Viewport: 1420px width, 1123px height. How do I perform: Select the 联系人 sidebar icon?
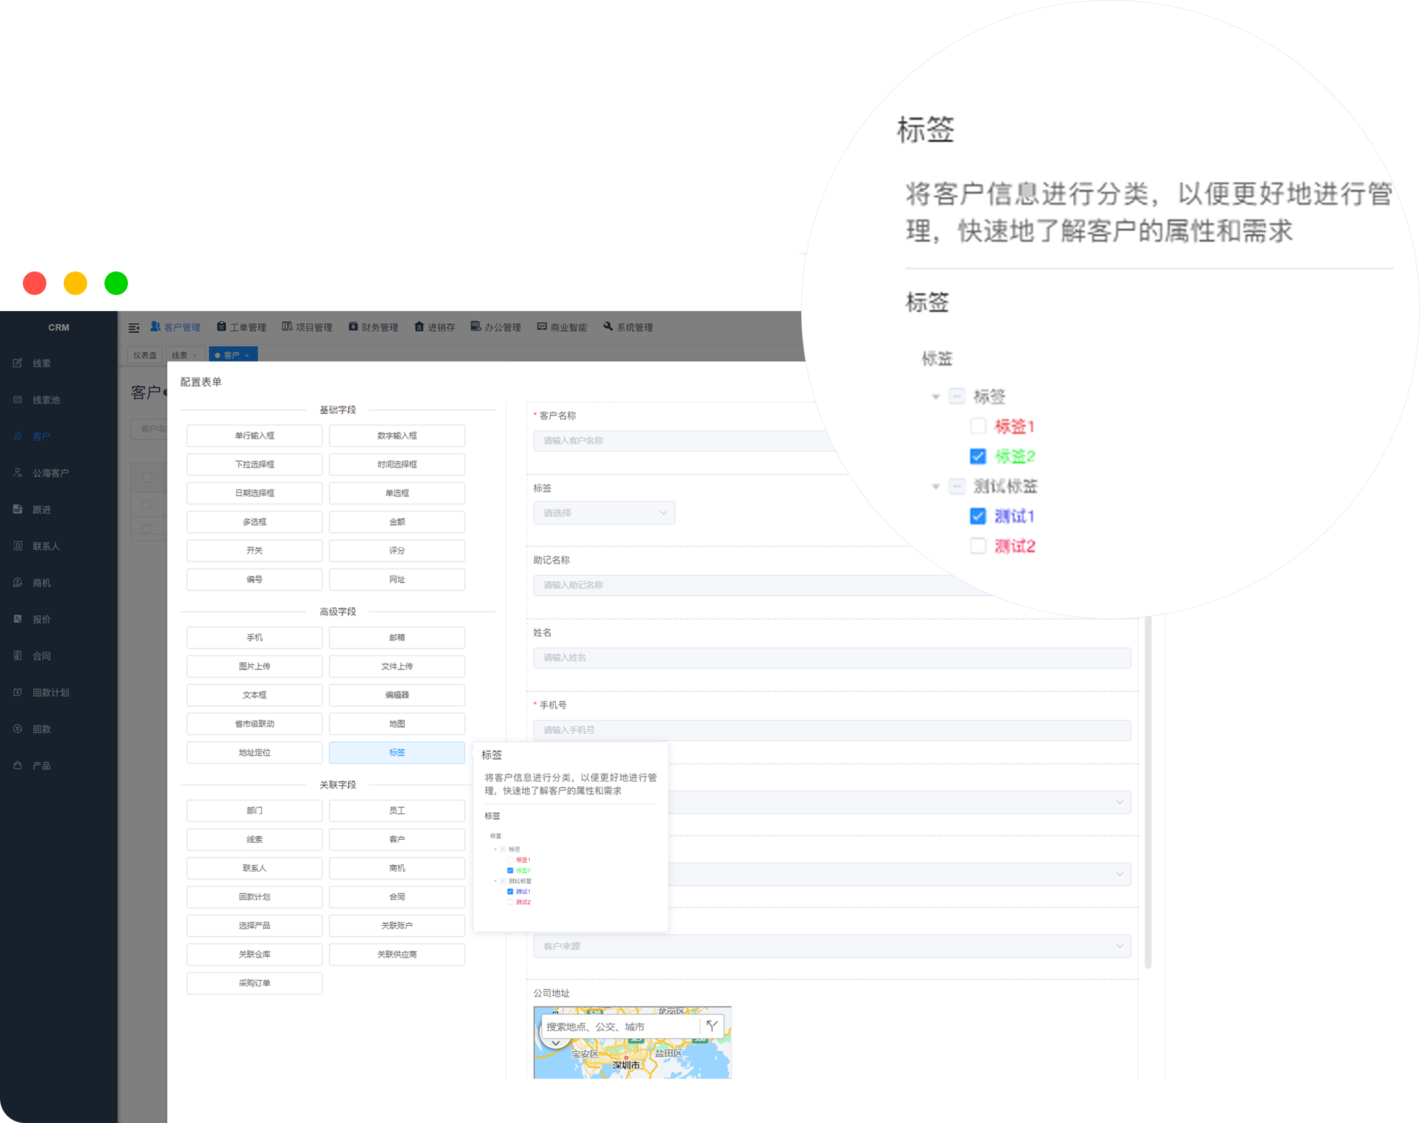click(x=46, y=545)
